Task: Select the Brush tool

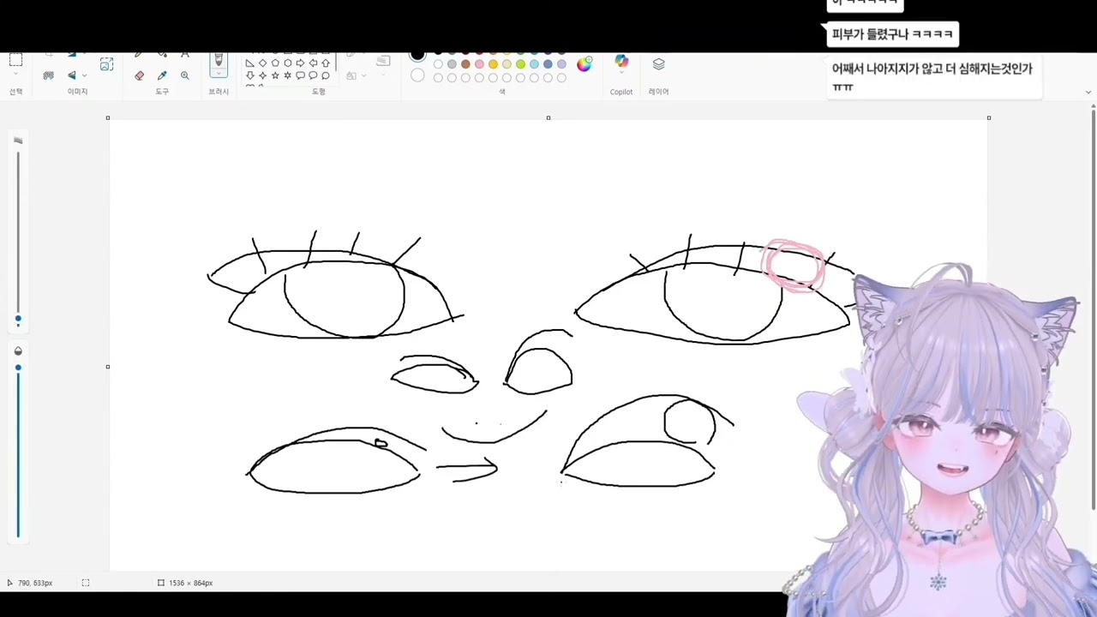Action: coord(219,60)
